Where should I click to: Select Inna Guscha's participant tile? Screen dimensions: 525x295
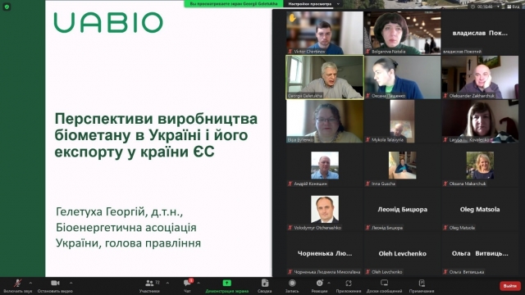tap(403, 166)
